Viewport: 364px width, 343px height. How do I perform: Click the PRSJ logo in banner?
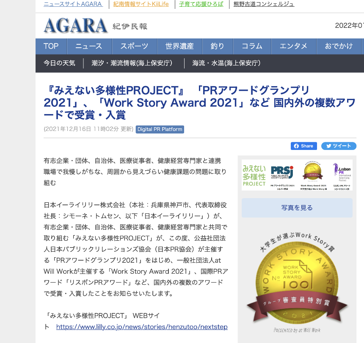(x=282, y=172)
